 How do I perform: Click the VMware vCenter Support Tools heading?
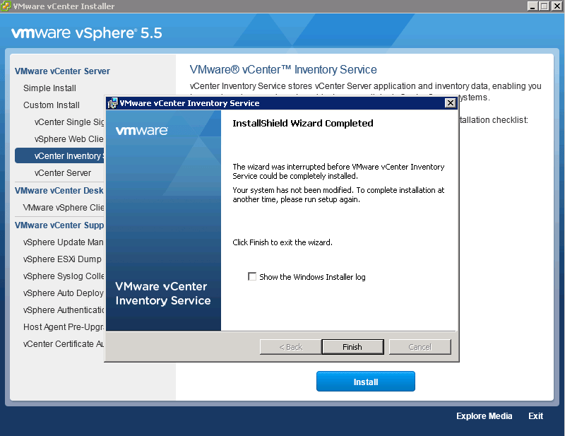(59, 225)
